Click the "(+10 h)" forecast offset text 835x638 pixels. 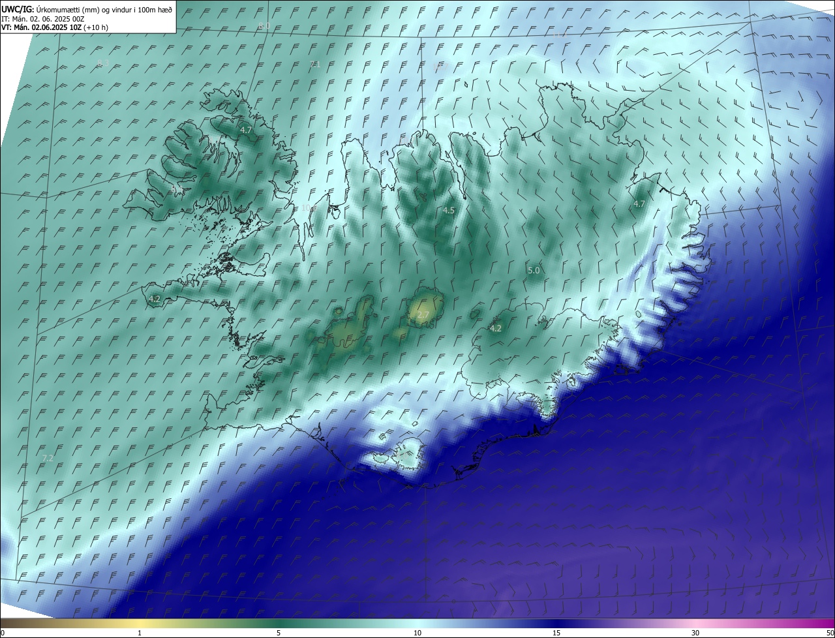(x=96, y=27)
